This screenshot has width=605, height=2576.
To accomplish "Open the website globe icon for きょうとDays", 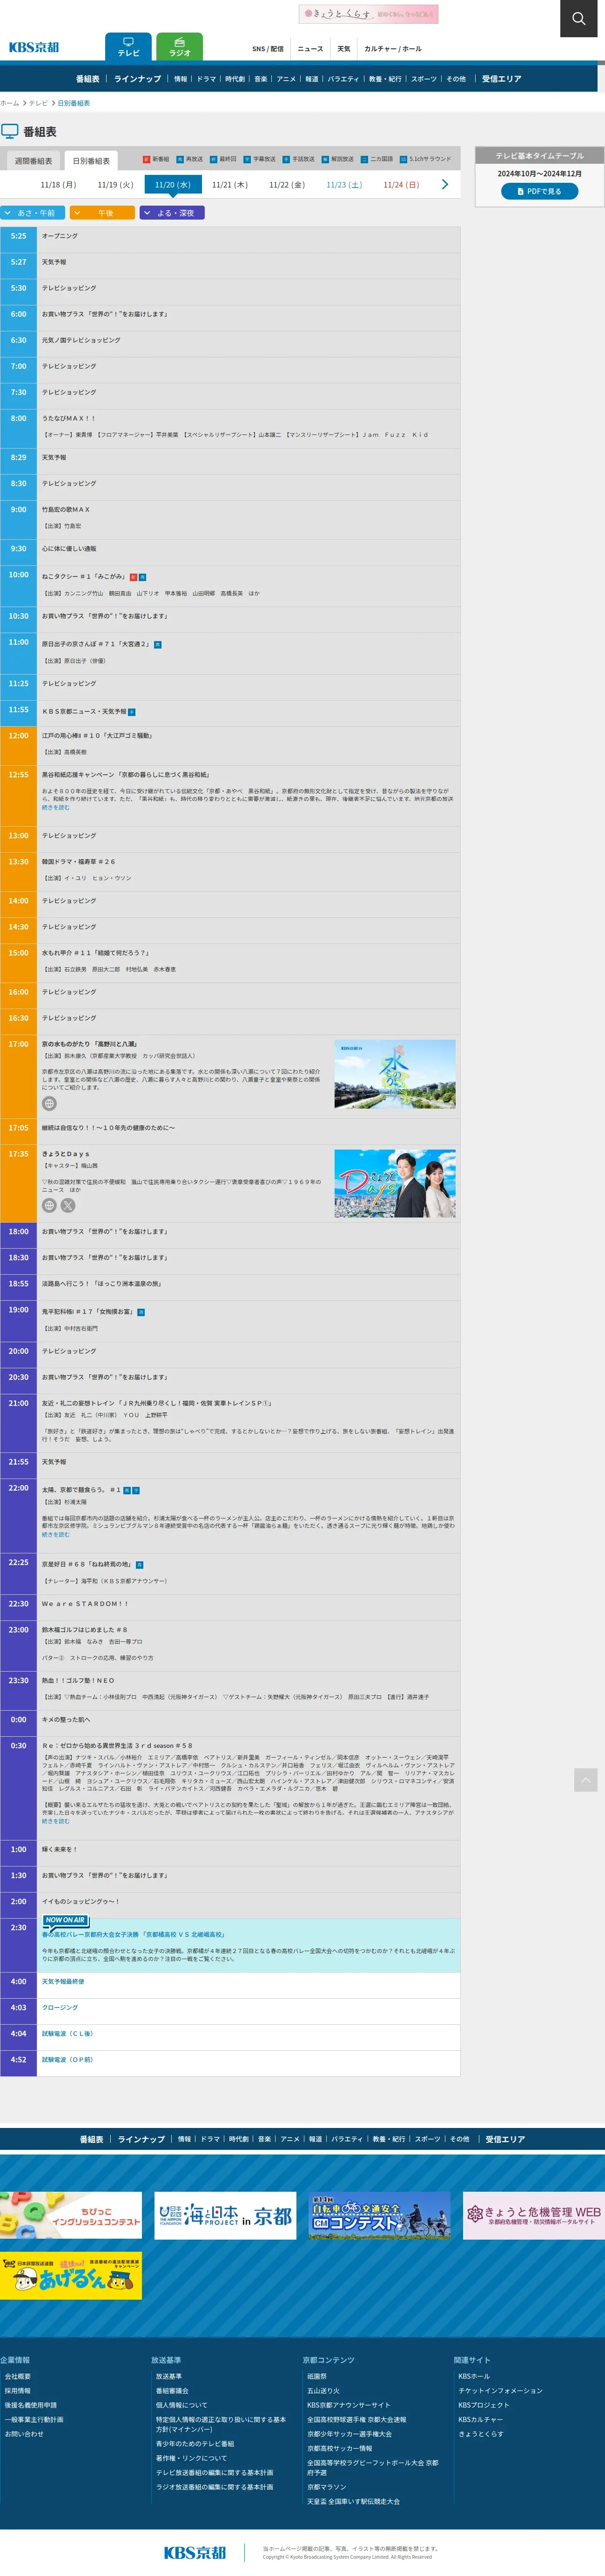I will click(x=49, y=1205).
